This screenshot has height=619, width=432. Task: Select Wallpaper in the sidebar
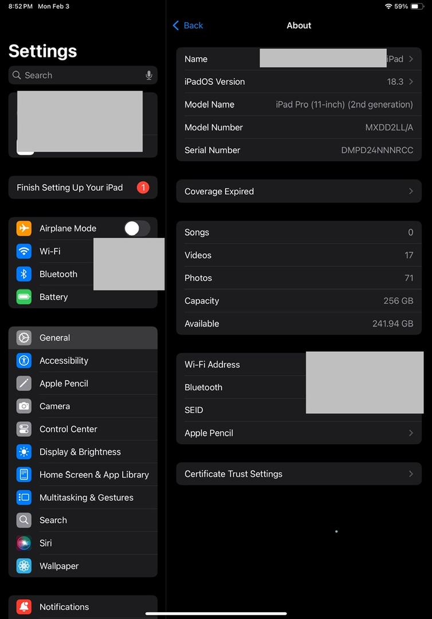coord(83,566)
